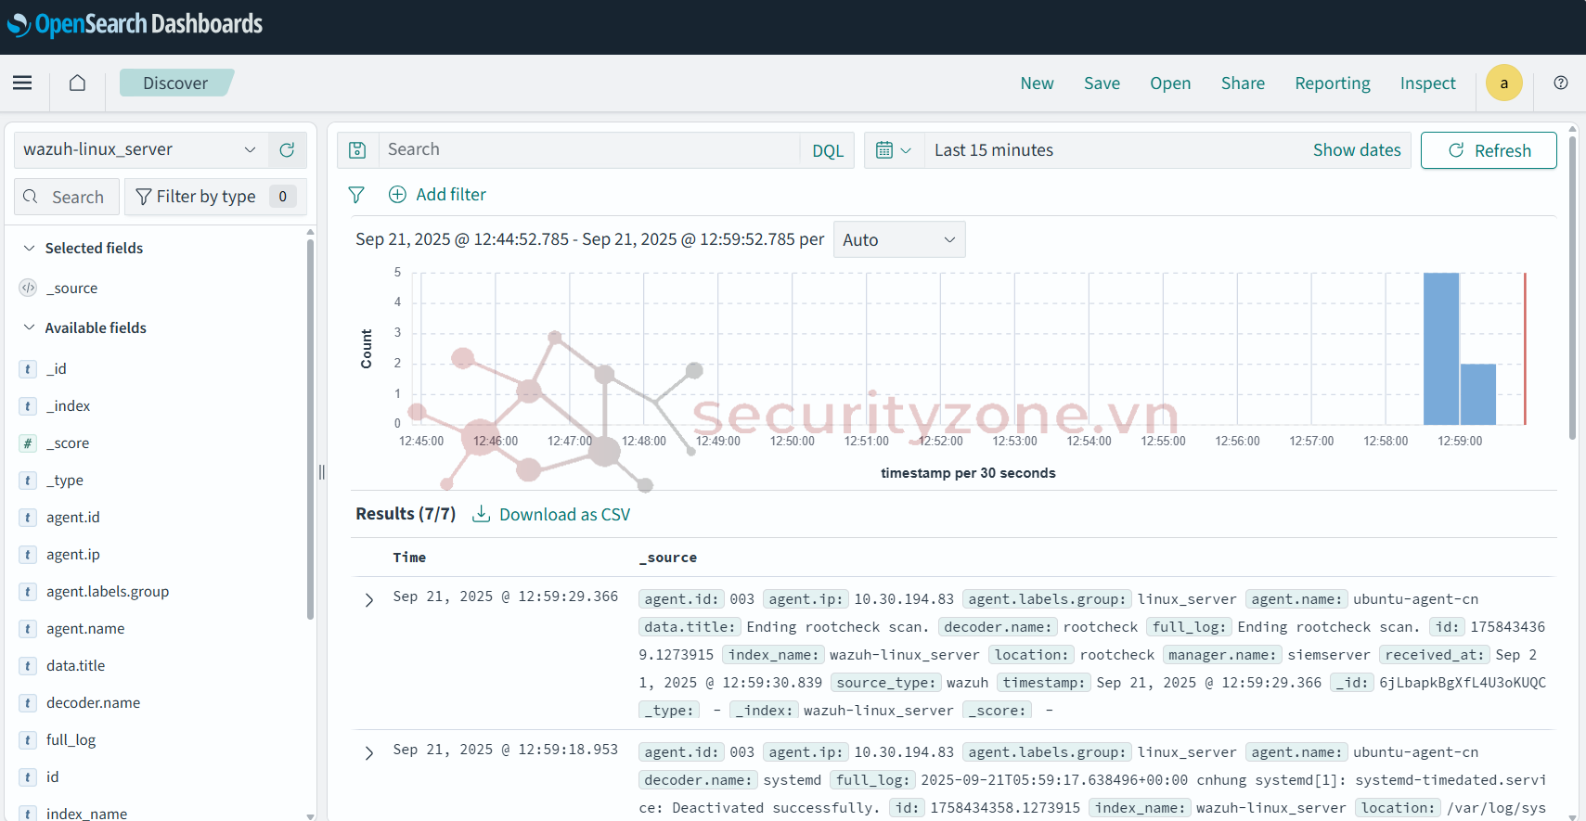
Task: Click the saved query disk icon
Action: 357,150
